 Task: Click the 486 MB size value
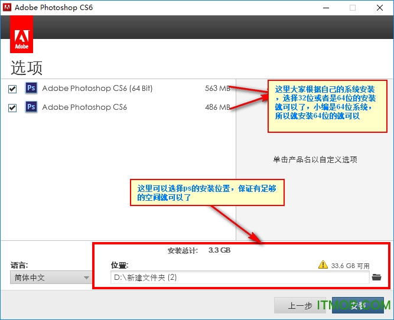[x=217, y=107]
